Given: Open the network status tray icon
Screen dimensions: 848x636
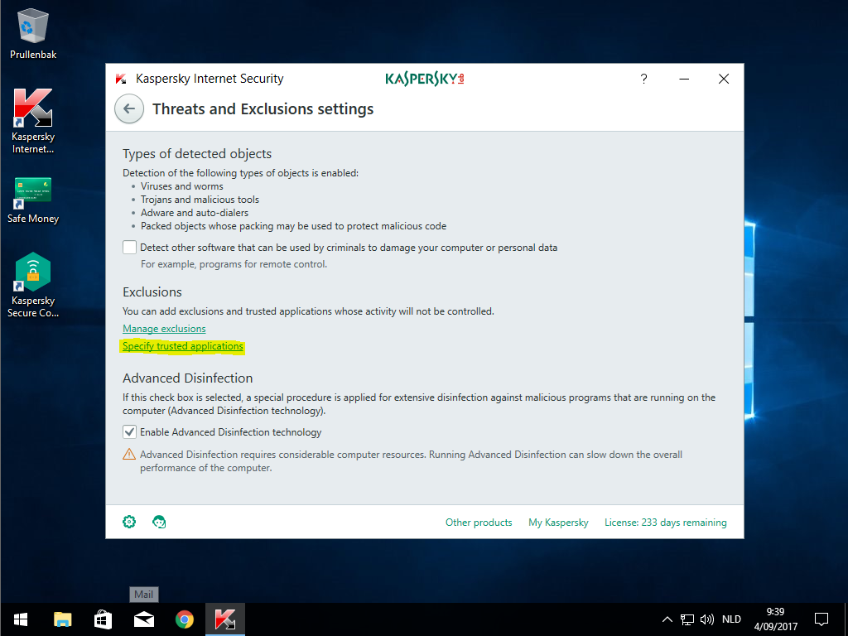Looking at the screenshot, I should point(687,619).
